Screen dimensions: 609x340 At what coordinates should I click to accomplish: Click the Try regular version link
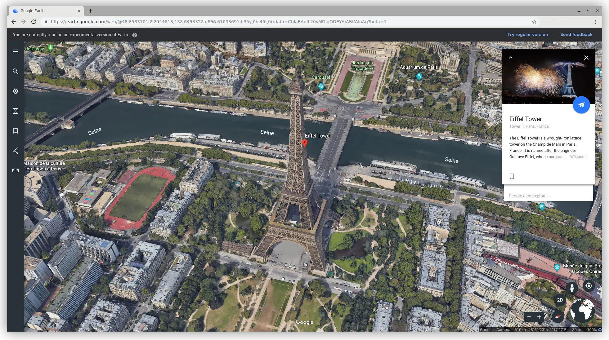click(x=527, y=34)
